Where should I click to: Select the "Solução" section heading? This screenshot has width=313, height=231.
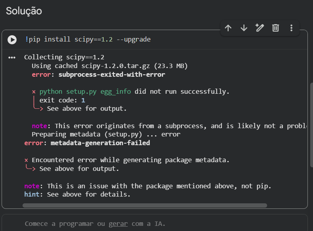[x=24, y=11]
